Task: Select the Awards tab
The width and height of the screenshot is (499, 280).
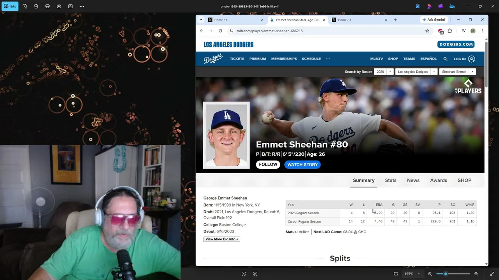Action: coord(439,180)
